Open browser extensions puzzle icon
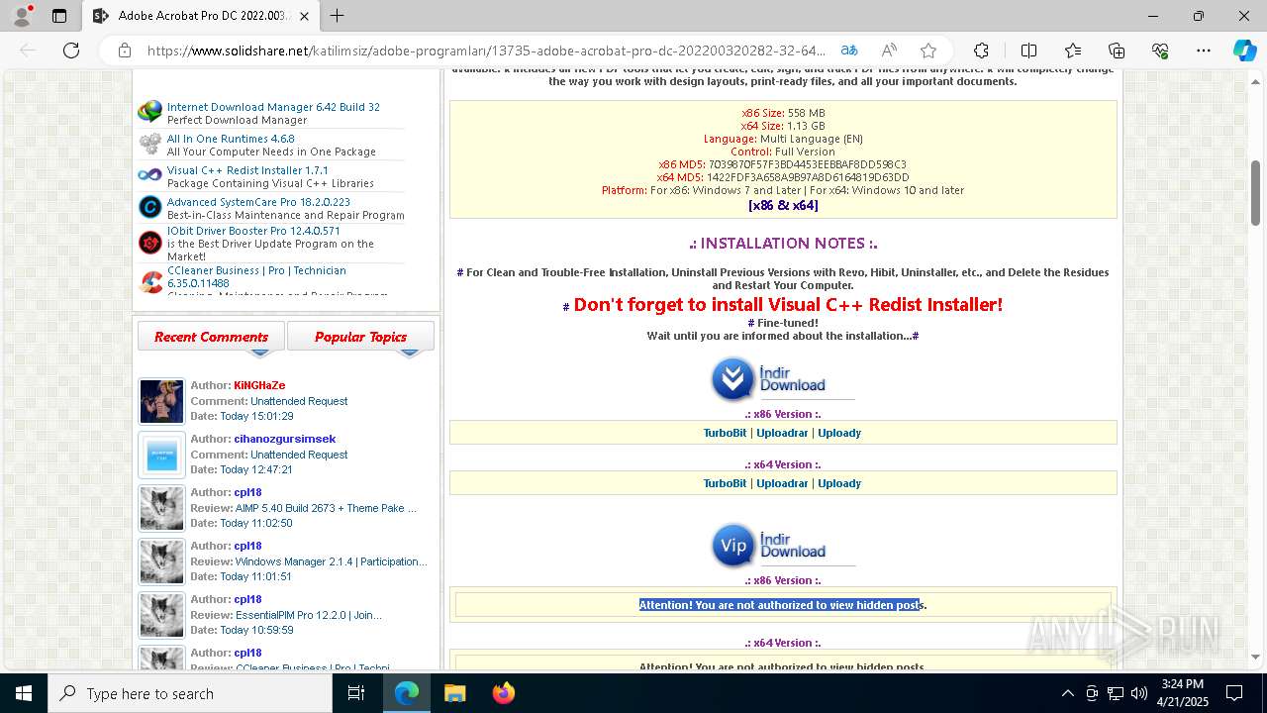This screenshot has width=1267, height=713. (981, 51)
